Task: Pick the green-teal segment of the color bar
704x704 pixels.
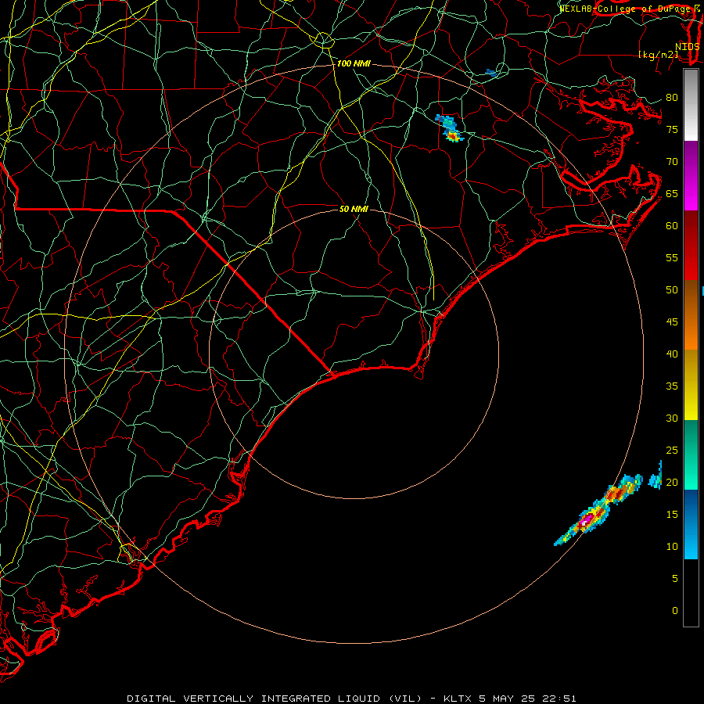Action: [691, 454]
